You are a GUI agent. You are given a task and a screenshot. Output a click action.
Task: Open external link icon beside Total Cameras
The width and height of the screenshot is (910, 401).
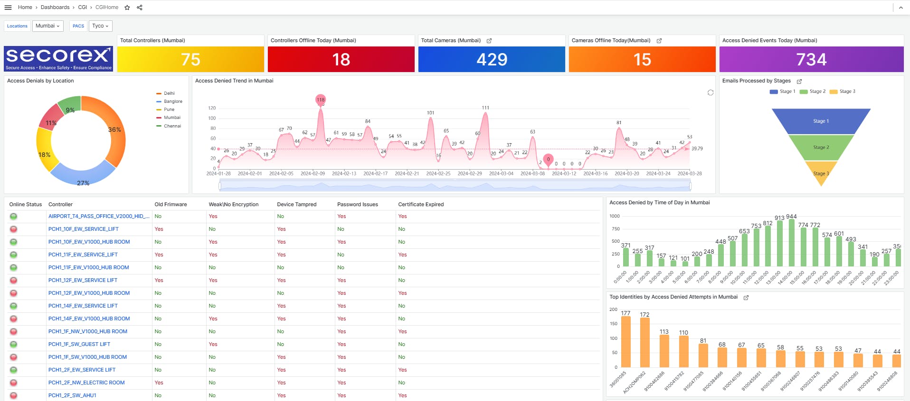(489, 41)
